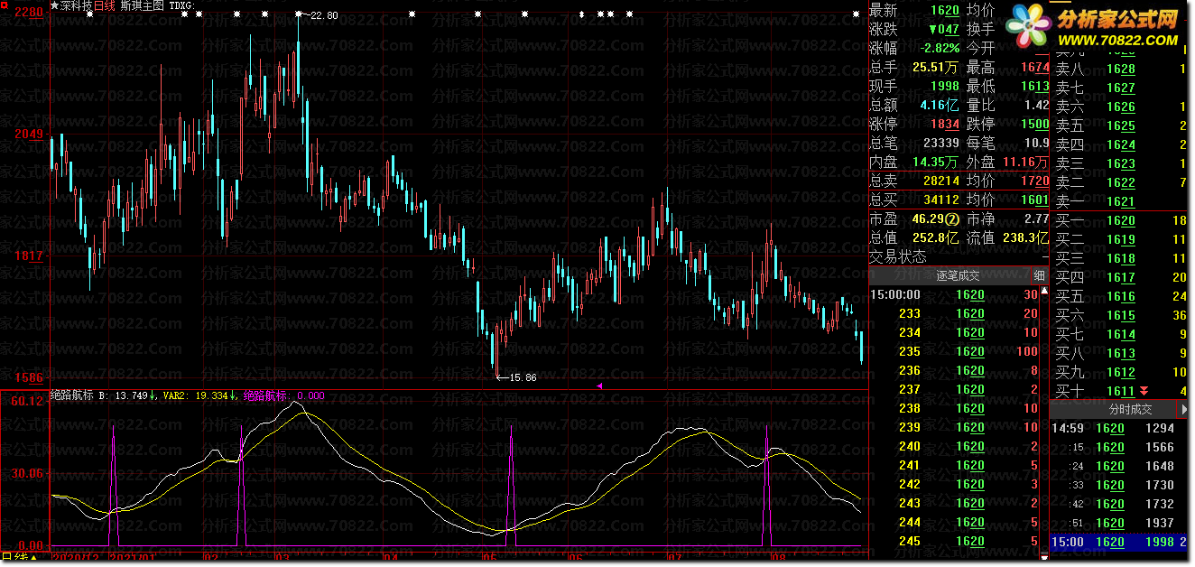Select the 15:00:00 tick trade row
The image size is (1195, 567).
click(x=955, y=294)
